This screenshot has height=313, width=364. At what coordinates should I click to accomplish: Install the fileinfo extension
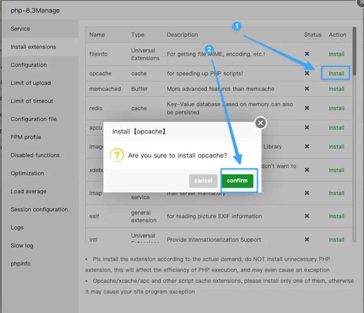coord(336,54)
